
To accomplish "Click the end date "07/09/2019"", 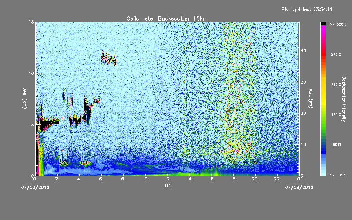I will [x=299, y=187].
